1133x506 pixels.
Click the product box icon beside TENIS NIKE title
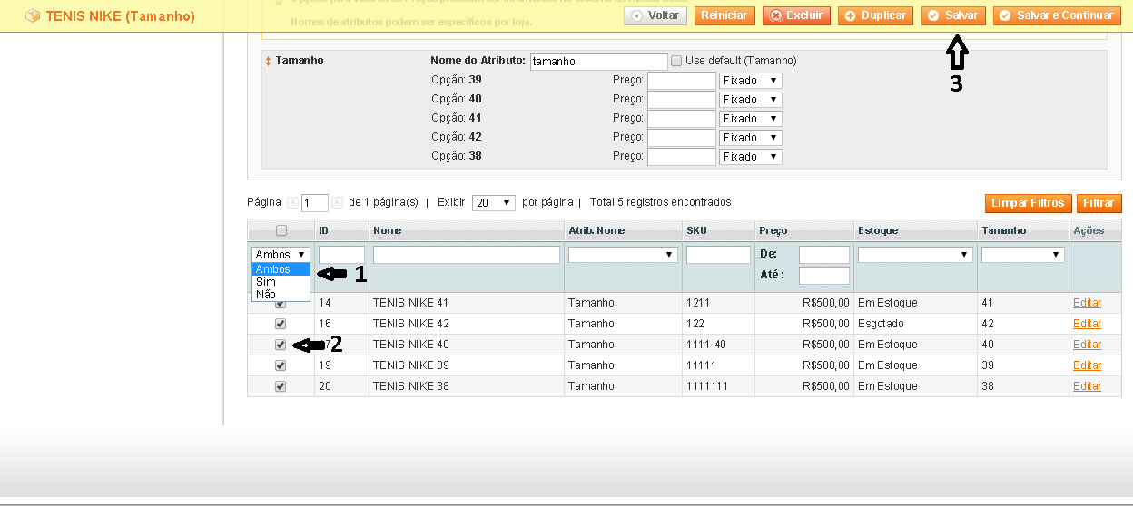tap(33, 16)
